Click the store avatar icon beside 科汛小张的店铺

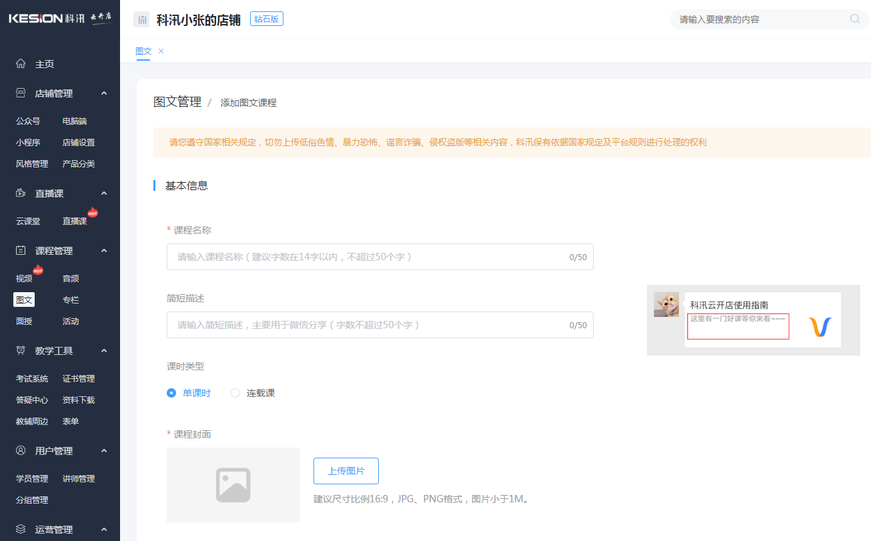(141, 19)
